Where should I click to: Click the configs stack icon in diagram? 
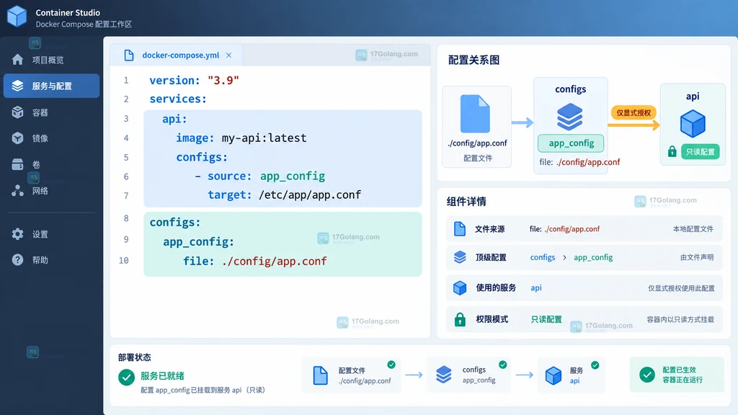click(x=570, y=117)
